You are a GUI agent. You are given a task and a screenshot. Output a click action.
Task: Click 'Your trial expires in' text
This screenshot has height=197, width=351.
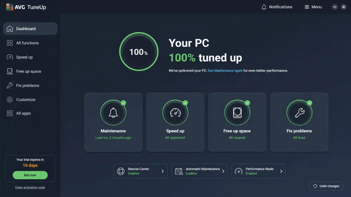point(30,160)
